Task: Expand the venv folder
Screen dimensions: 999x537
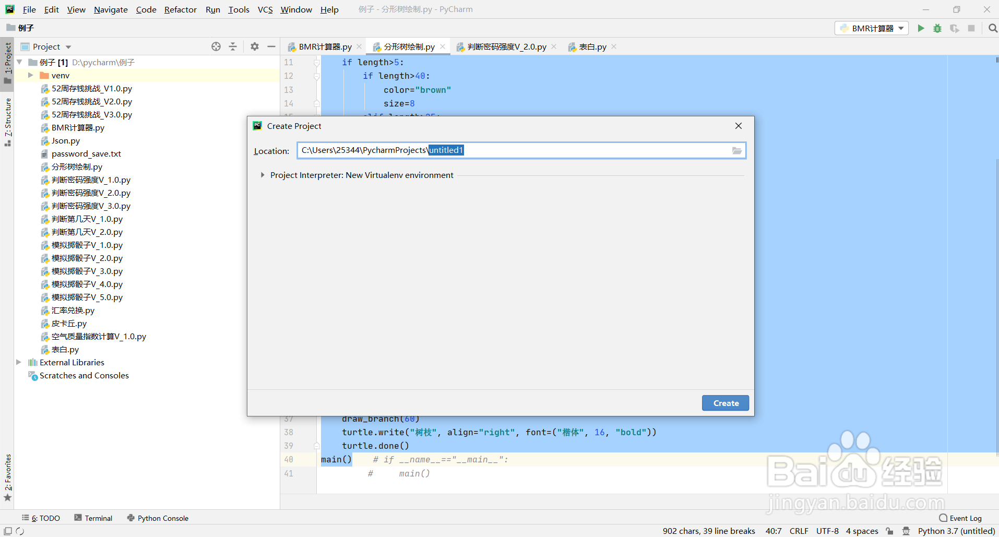Action: pos(30,75)
